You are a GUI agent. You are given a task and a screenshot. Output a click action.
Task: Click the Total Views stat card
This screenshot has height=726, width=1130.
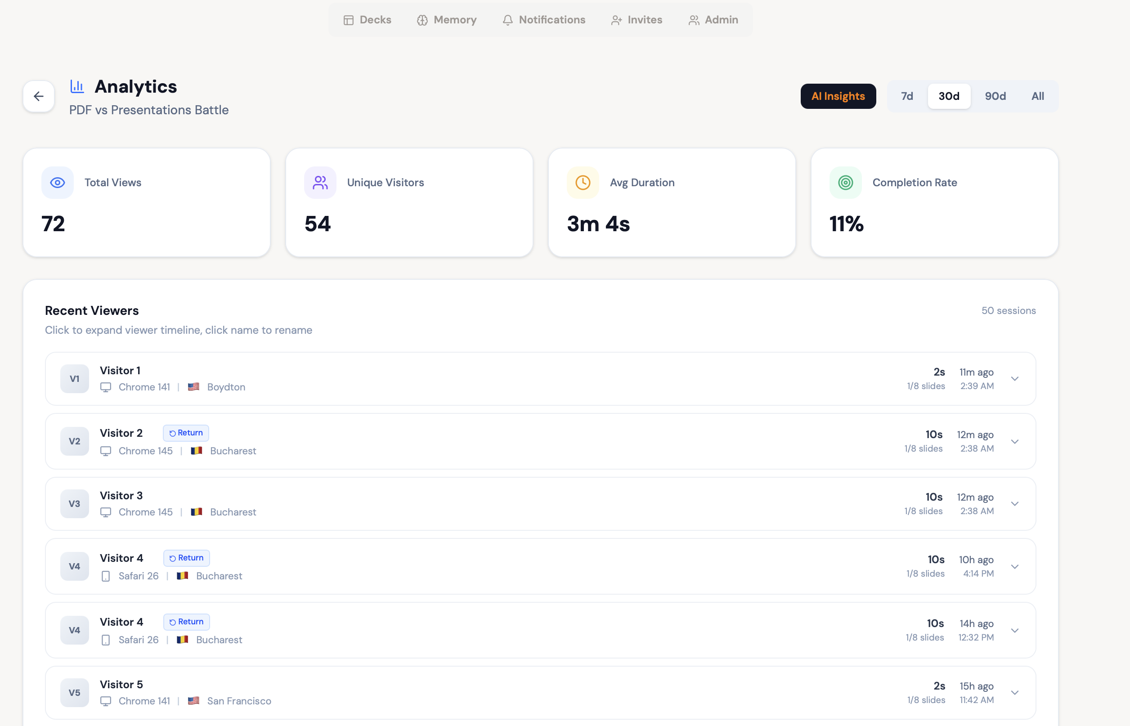[147, 203]
